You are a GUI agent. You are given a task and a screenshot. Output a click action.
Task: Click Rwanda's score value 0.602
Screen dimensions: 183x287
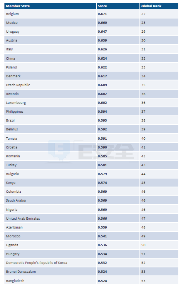click(102, 94)
